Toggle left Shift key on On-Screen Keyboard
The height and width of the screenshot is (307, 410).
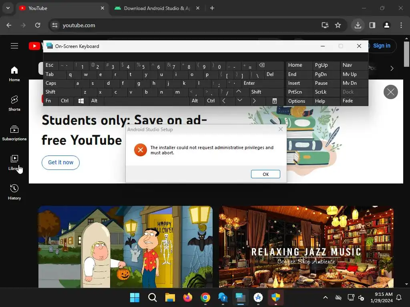pos(62,92)
